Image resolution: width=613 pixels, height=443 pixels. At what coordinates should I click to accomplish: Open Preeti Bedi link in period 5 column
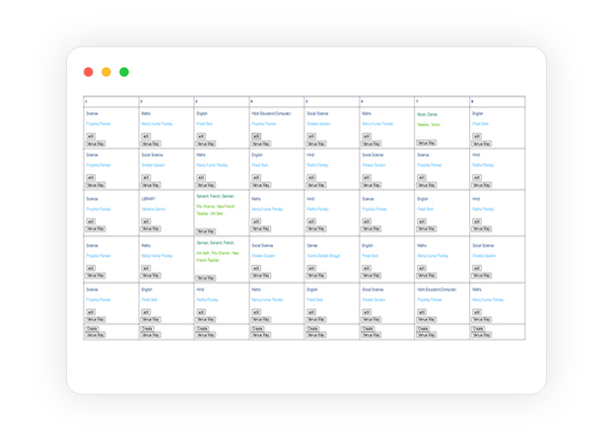(314, 300)
